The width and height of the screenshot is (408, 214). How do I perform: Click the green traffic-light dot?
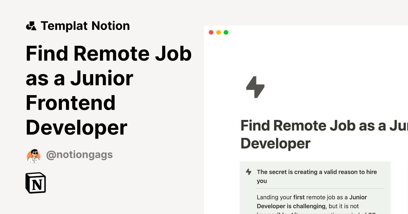(x=226, y=32)
